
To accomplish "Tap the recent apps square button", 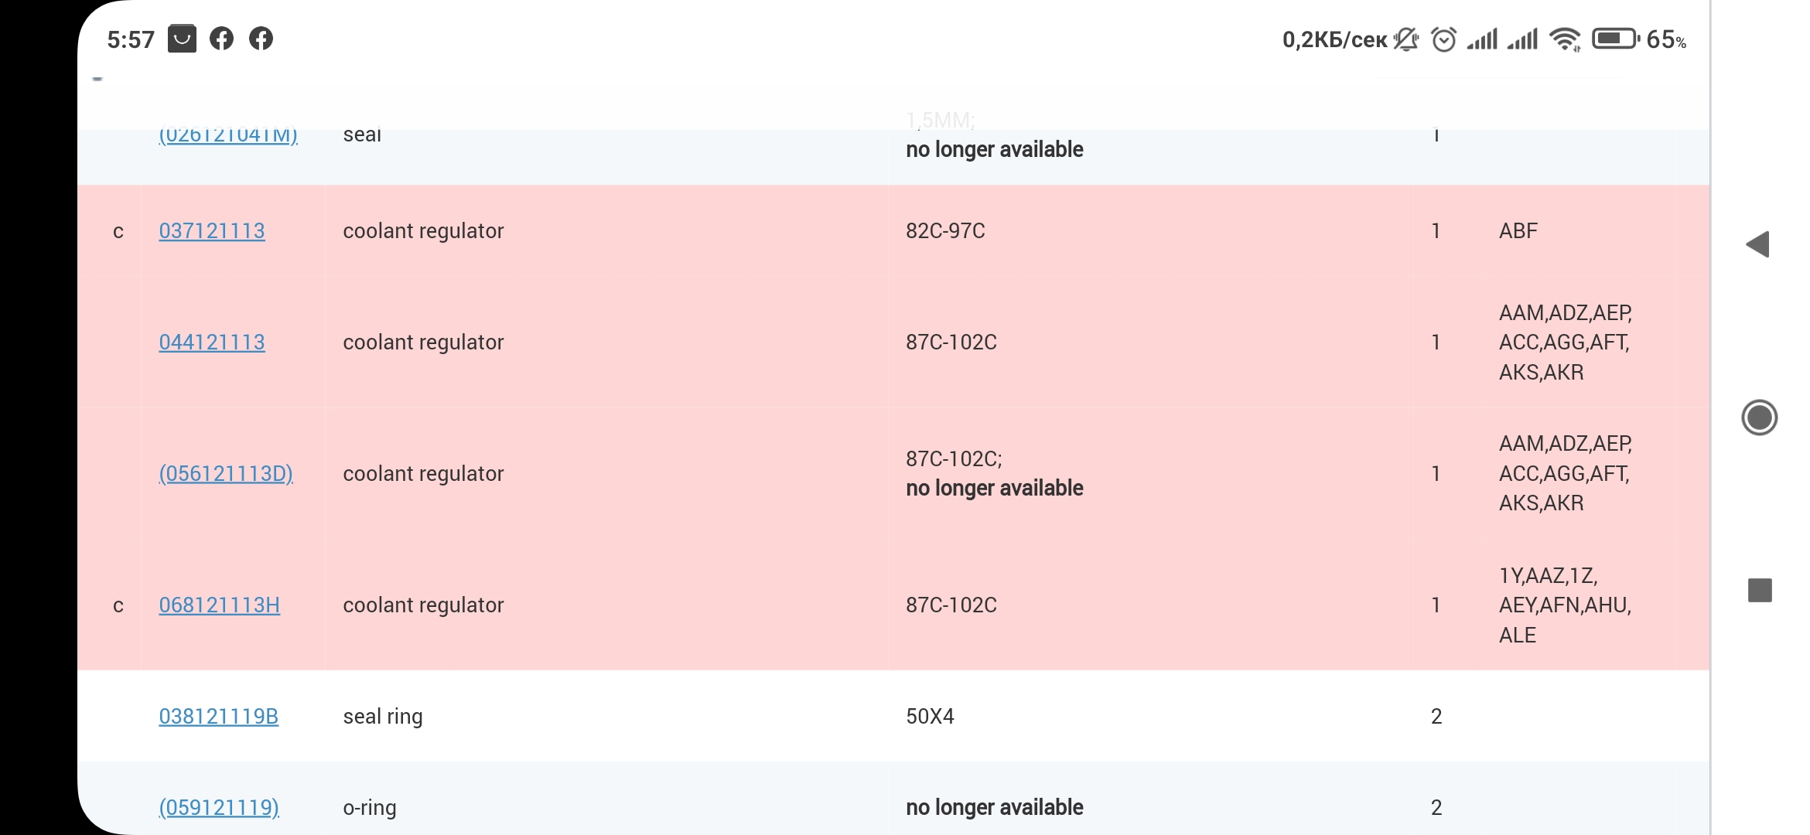I will tap(1760, 590).
